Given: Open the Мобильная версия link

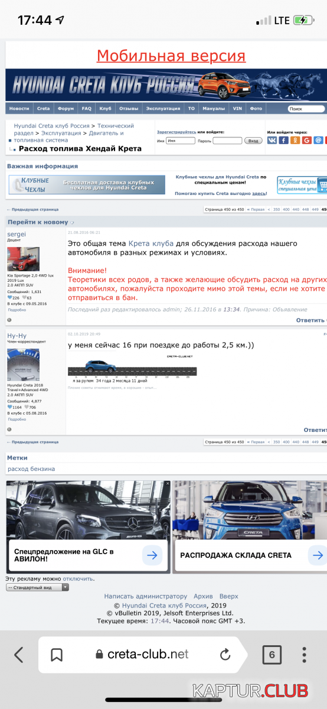Looking at the screenshot, I should (x=171, y=56).
